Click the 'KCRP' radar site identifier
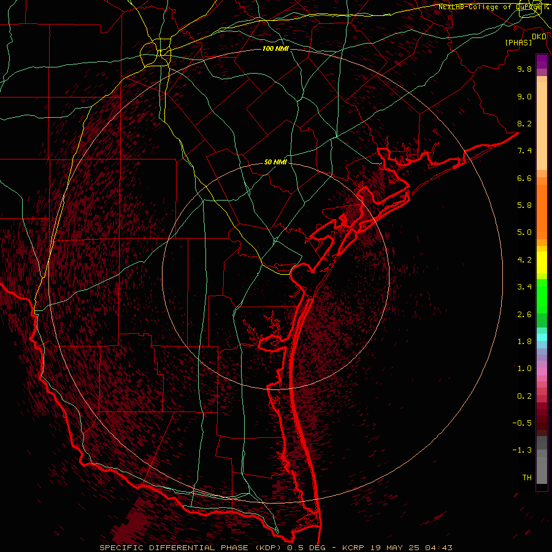Screen dimensions: 552x552 [354, 548]
